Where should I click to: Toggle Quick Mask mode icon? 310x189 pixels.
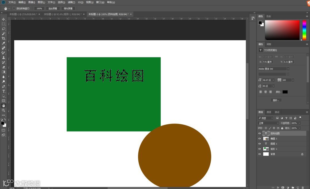[x=3, y=130]
